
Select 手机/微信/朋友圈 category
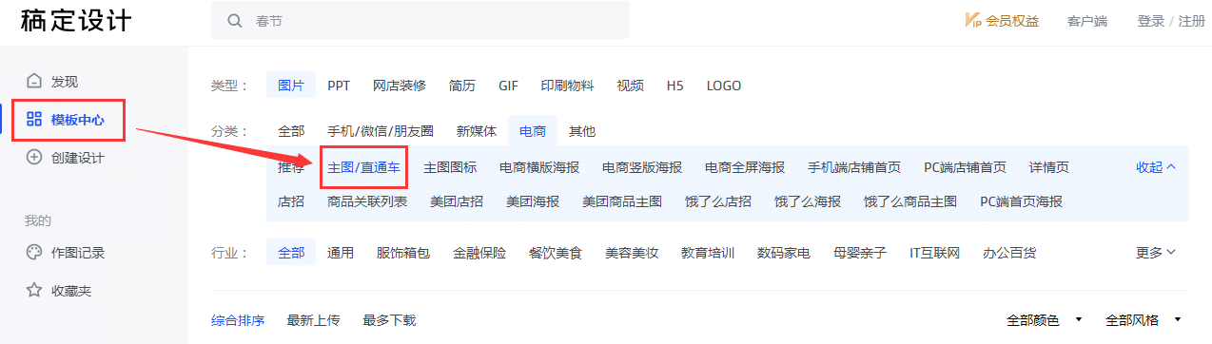381,131
